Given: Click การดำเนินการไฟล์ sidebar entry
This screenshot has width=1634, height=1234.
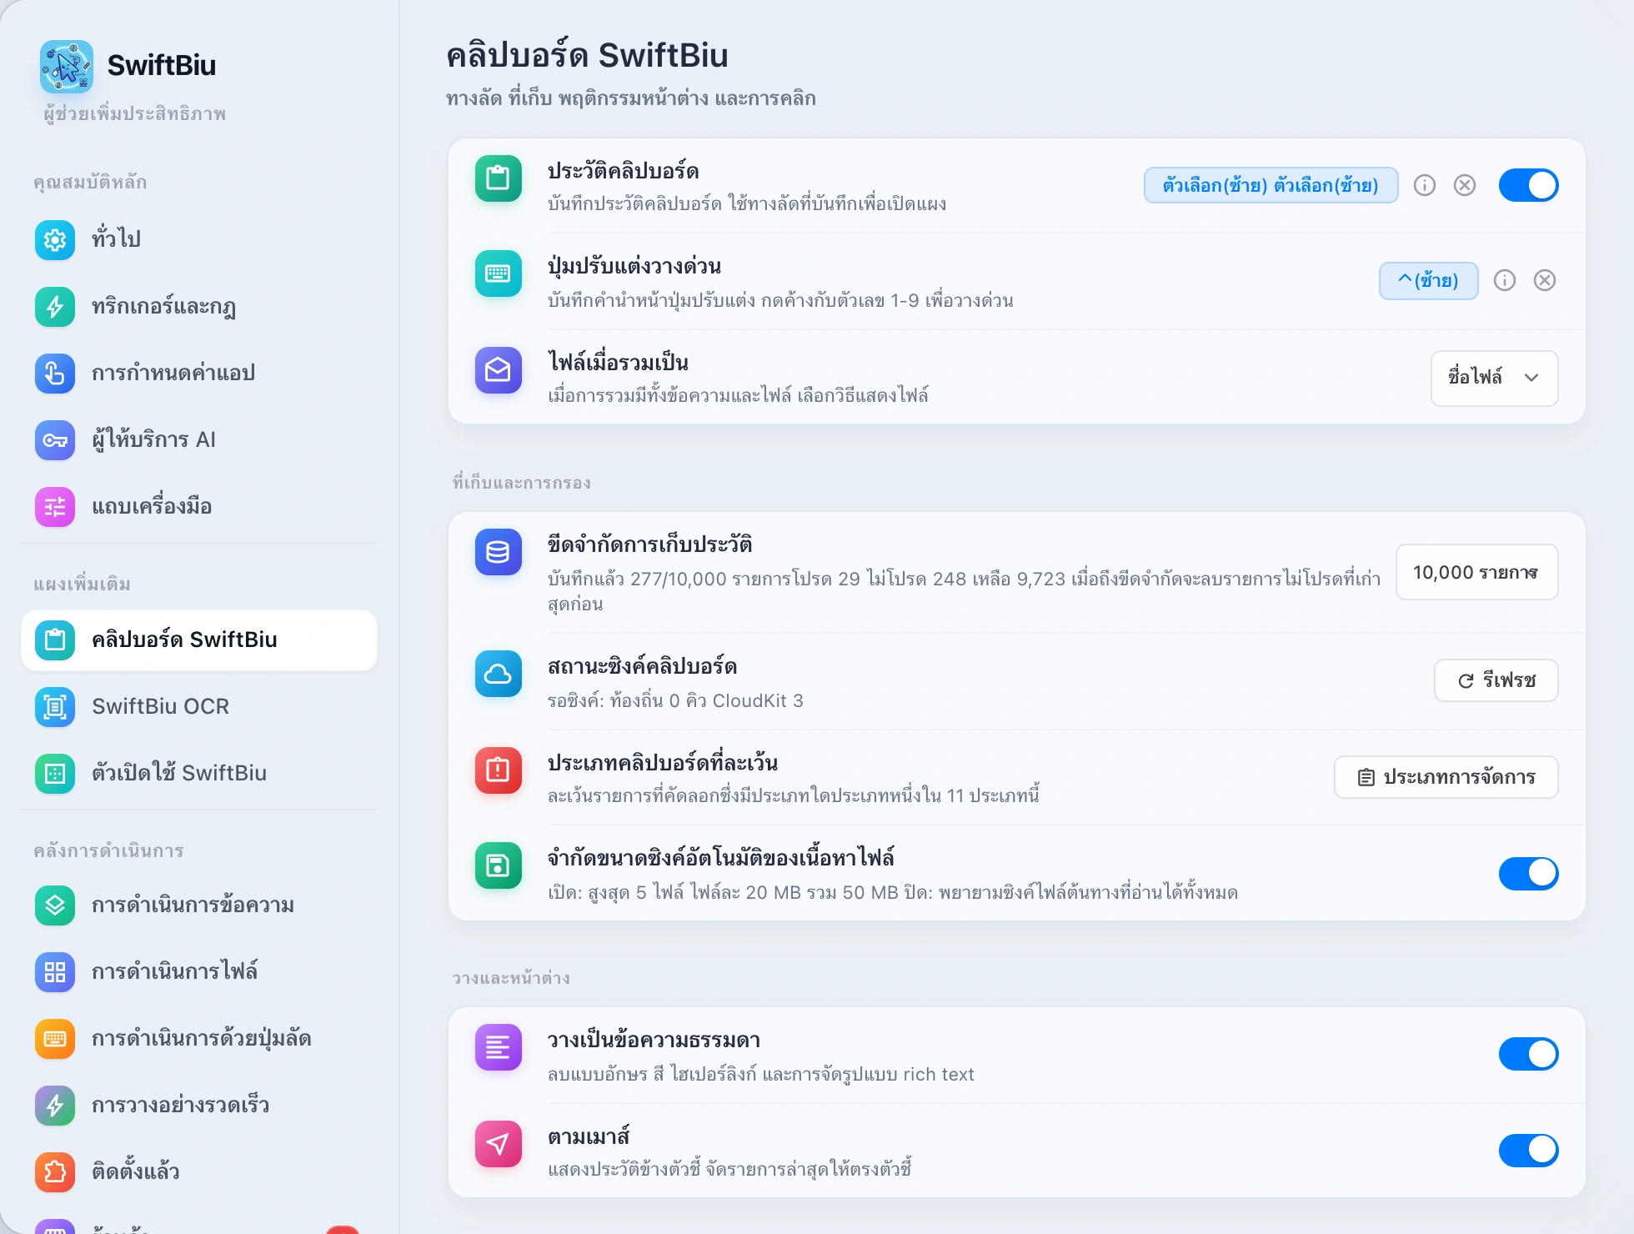Looking at the screenshot, I should point(199,972).
